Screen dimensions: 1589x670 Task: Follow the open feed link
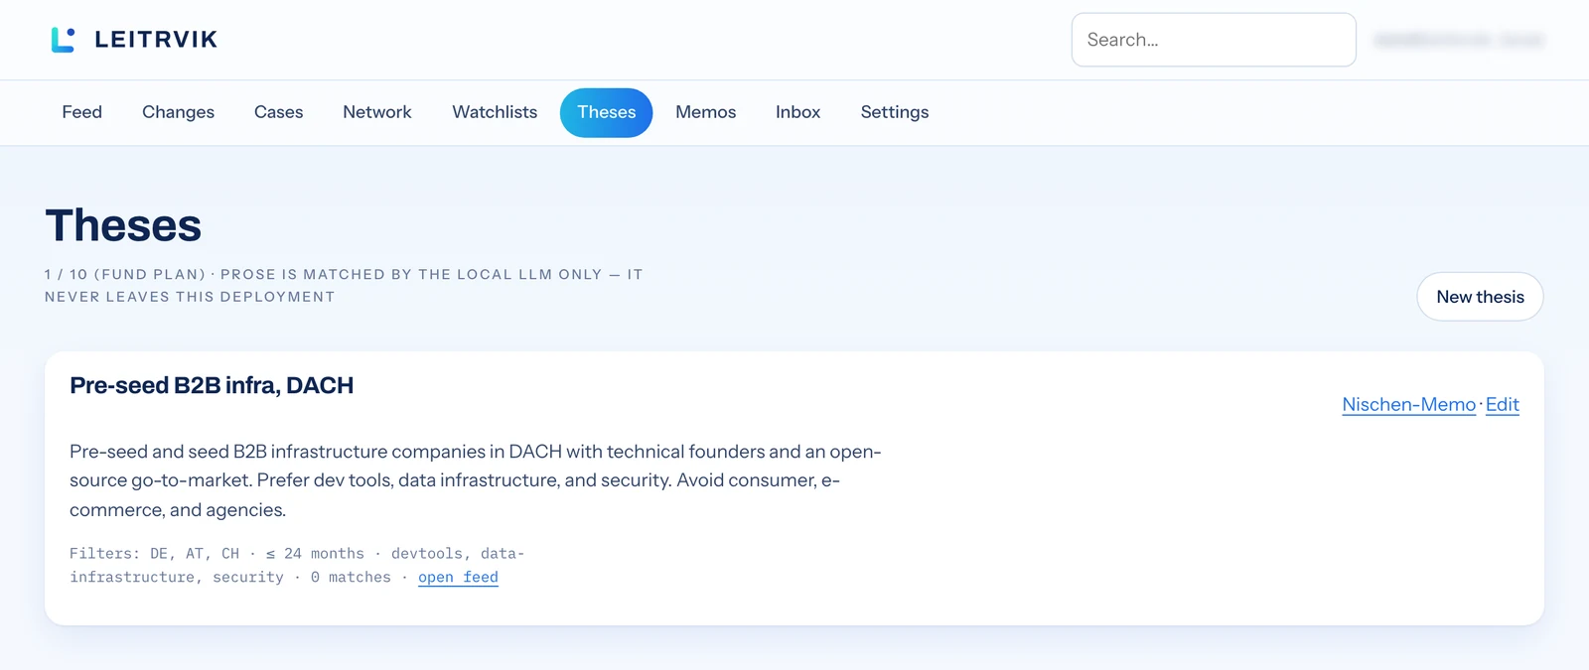(458, 578)
